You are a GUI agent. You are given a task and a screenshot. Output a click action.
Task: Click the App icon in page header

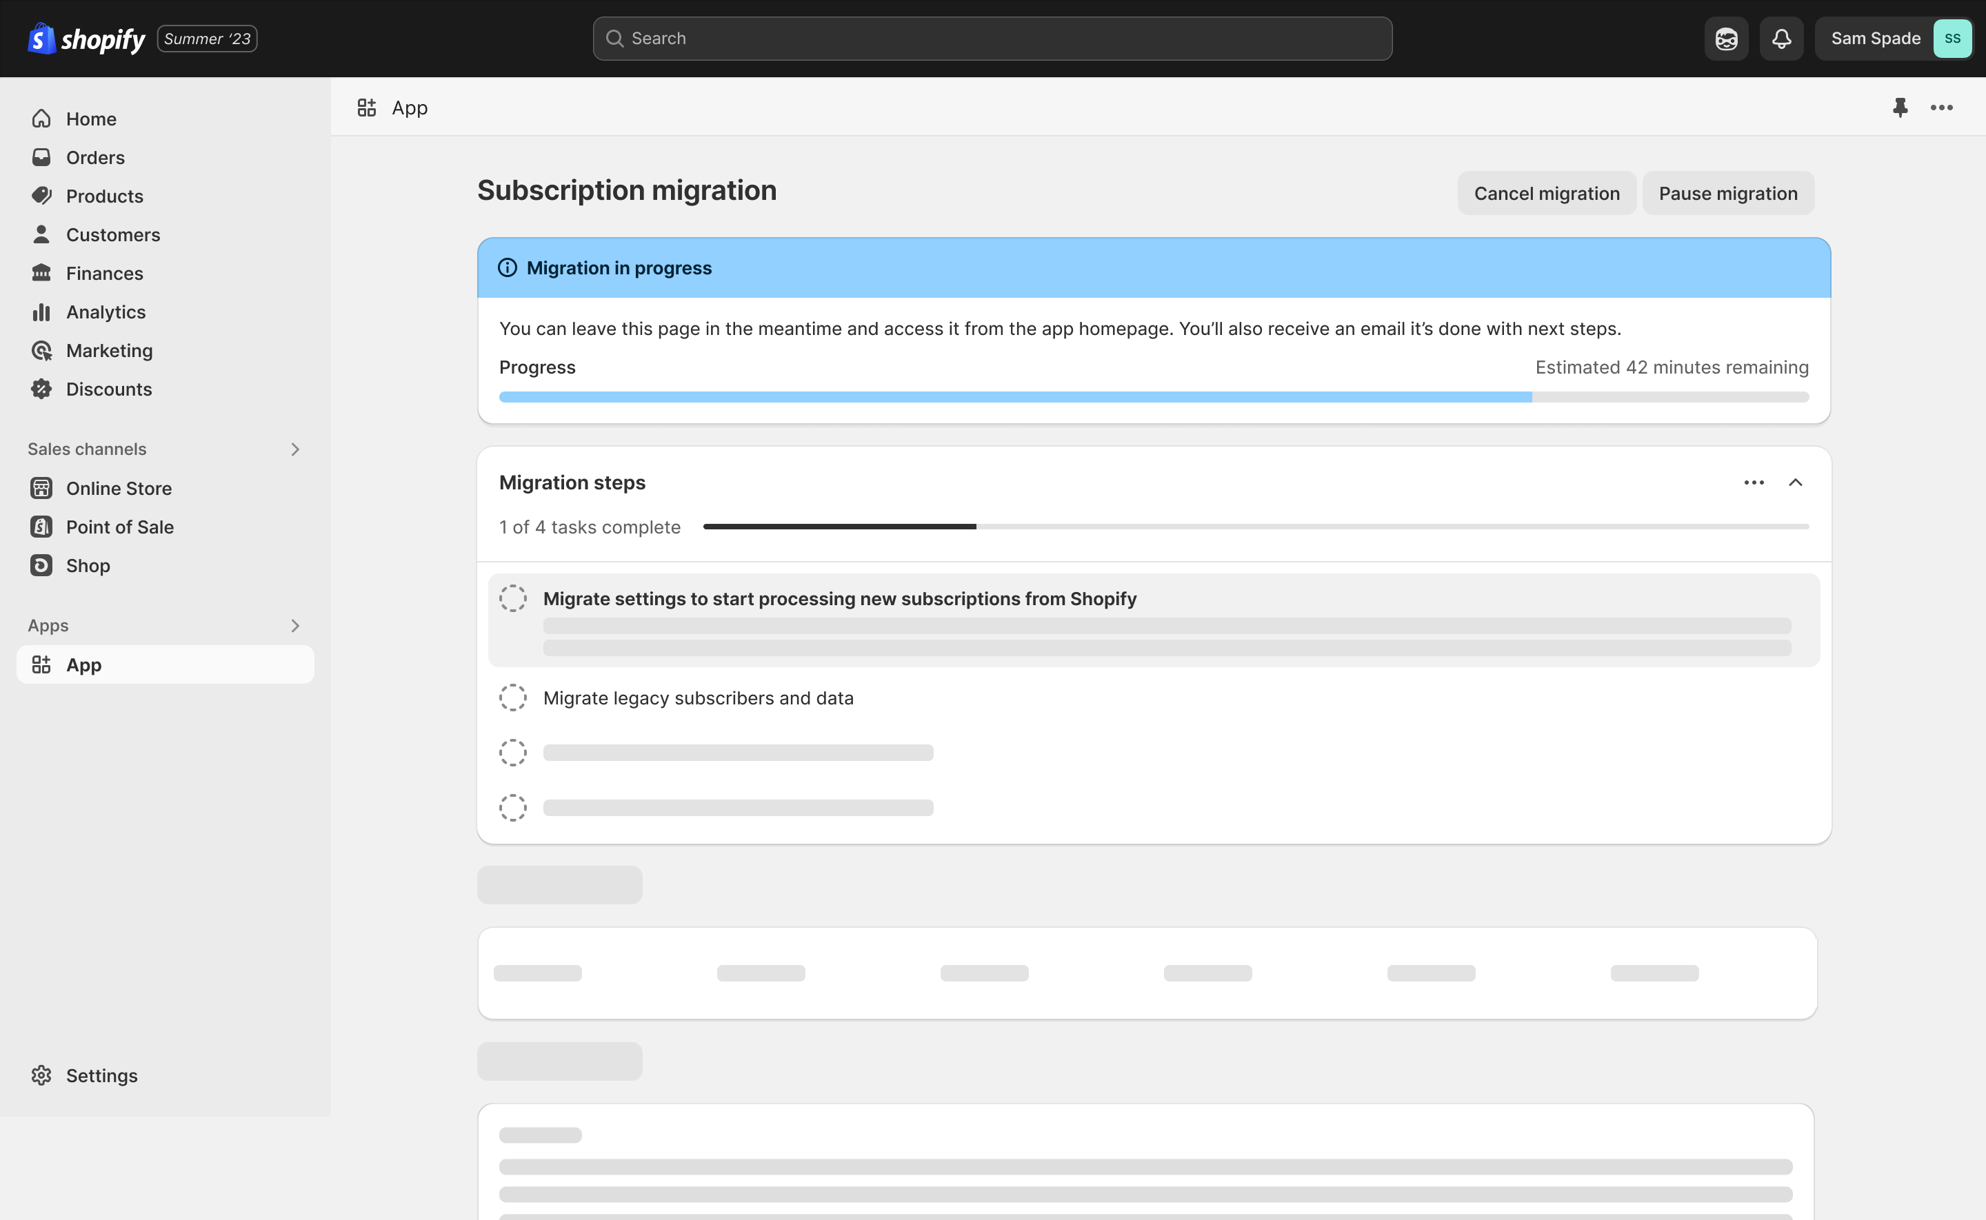367,108
